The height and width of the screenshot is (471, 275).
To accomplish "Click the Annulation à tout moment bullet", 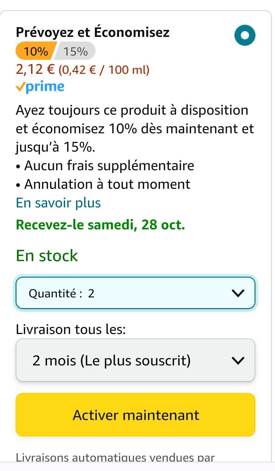I will (x=107, y=184).
